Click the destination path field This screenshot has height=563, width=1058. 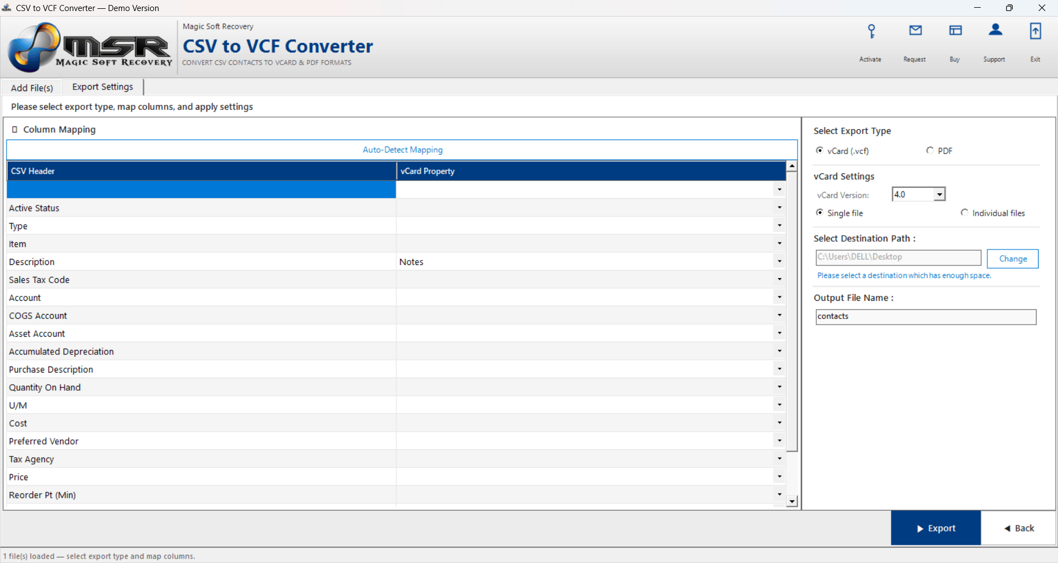pyautogui.click(x=898, y=257)
